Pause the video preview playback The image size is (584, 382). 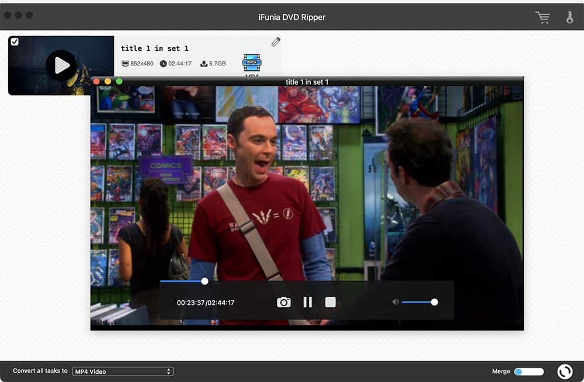(308, 302)
